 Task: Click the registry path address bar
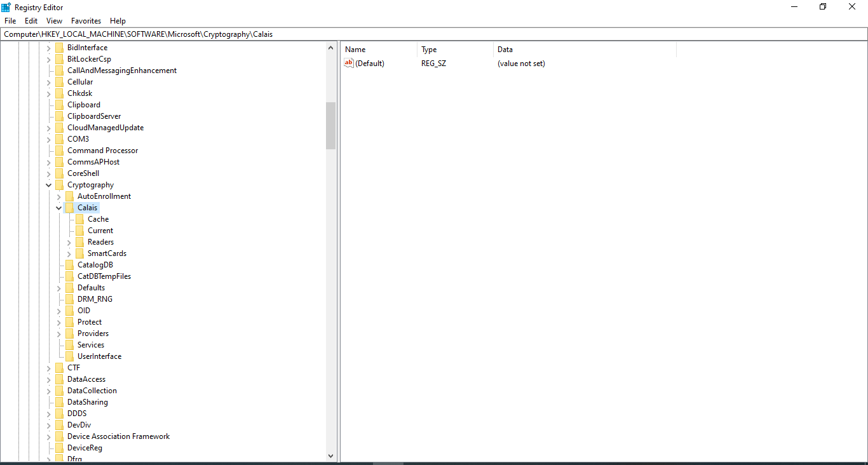pyautogui.click(x=434, y=34)
